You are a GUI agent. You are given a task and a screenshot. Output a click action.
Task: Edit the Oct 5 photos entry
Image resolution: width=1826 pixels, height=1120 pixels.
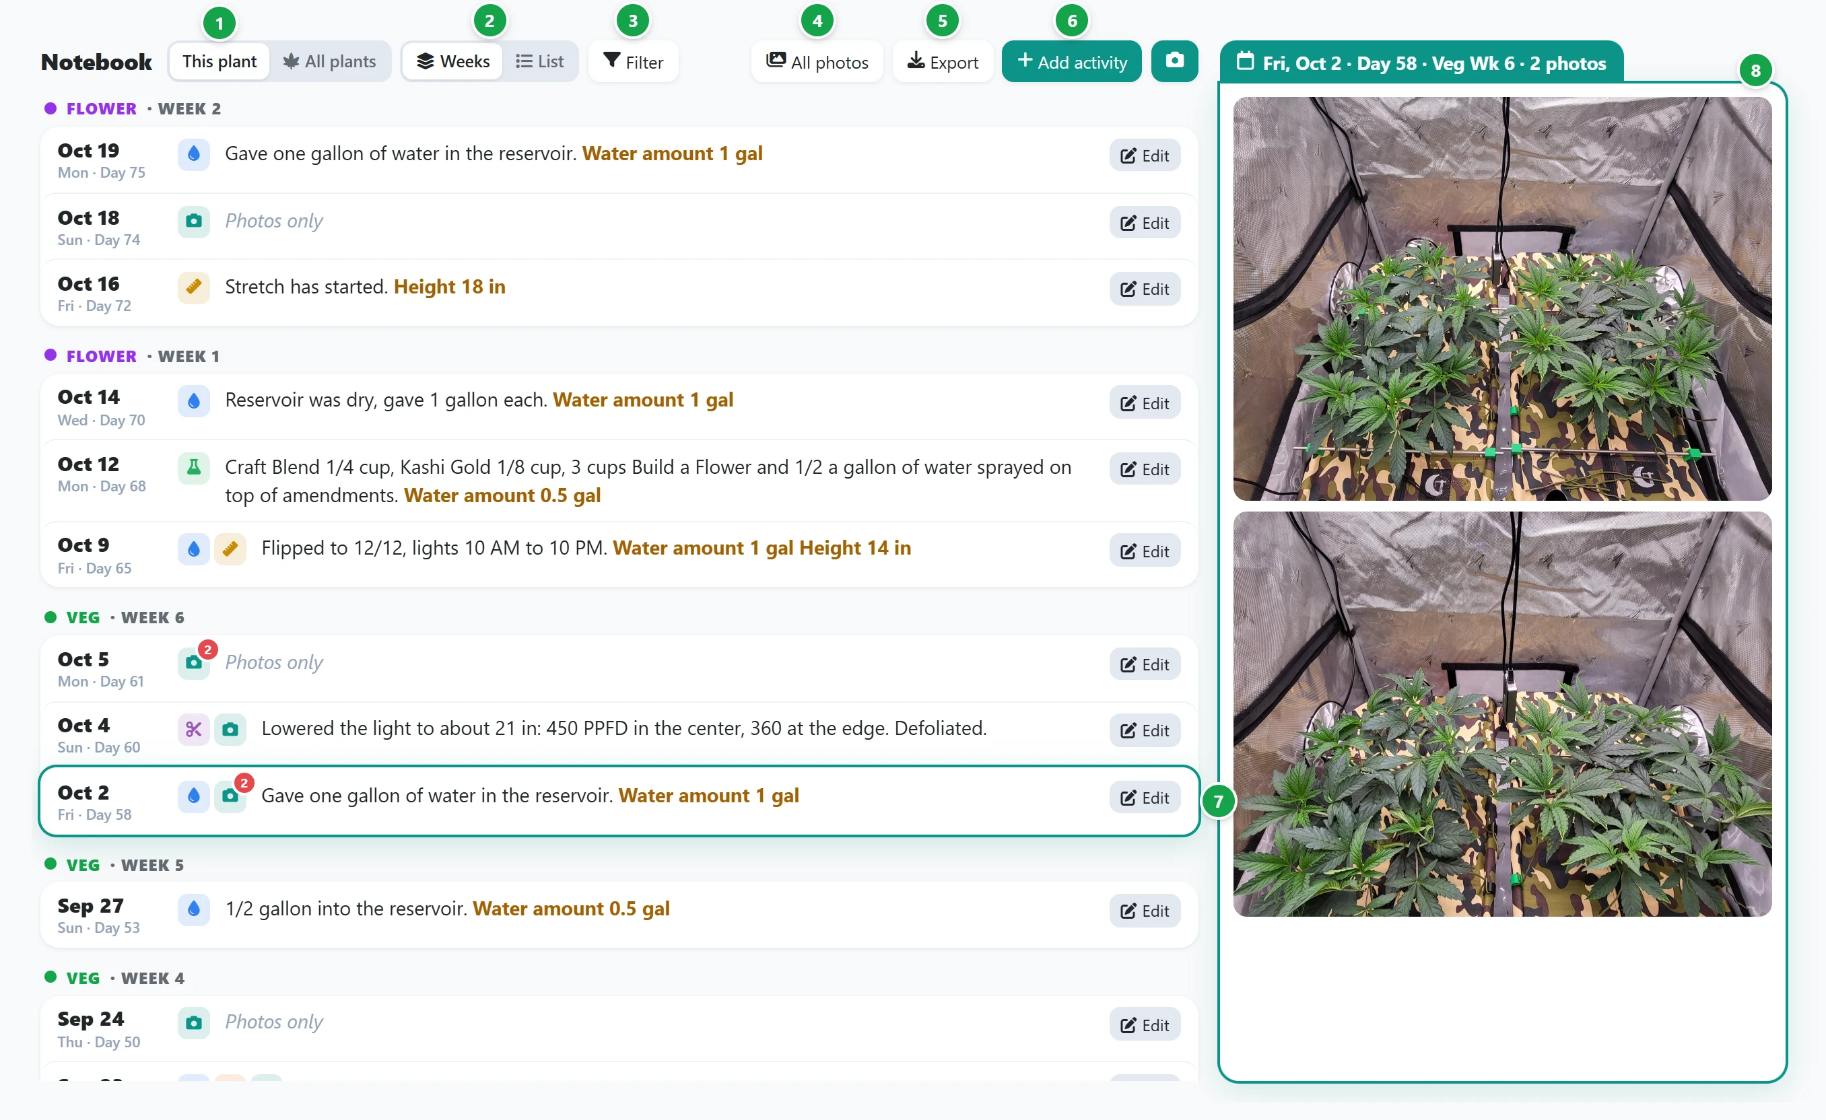(x=1144, y=664)
